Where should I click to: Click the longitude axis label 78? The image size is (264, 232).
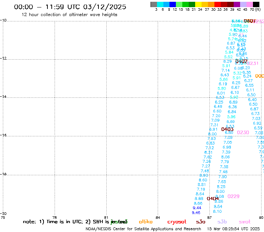tap(55, 217)
